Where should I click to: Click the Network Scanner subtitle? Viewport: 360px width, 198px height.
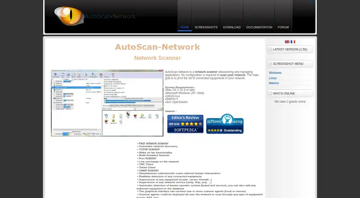[x=157, y=58]
